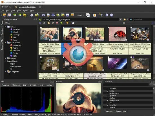Tick the ladybug thumbnail checkbox
This screenshot has width=155, height=116.
click(x=108, y=27)
